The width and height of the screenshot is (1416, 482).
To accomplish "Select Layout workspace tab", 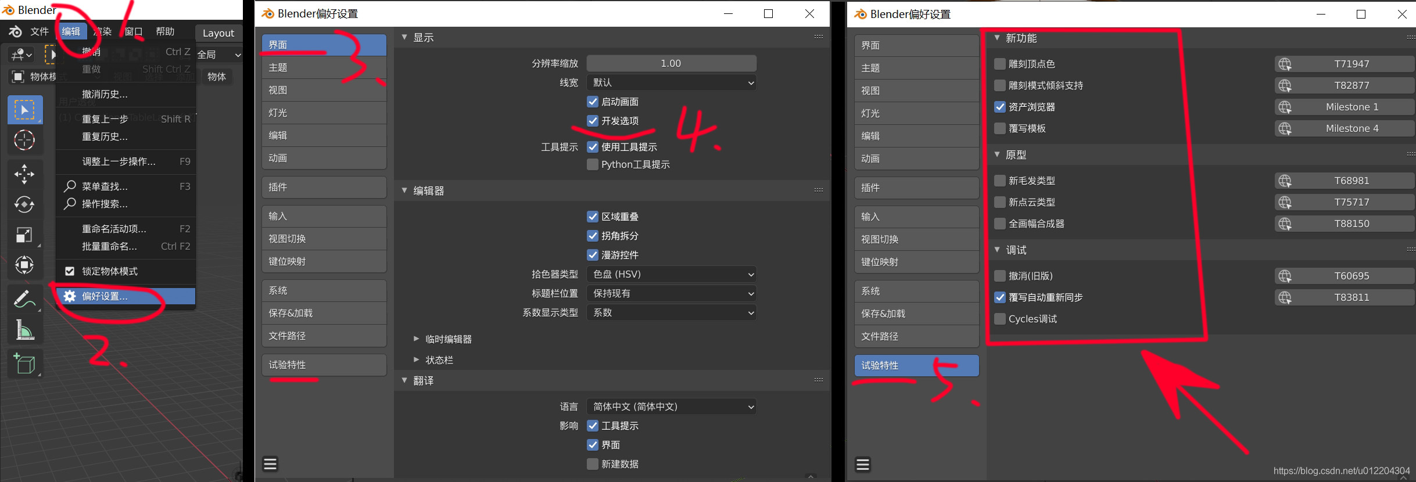I will click(x=218, y=33).
